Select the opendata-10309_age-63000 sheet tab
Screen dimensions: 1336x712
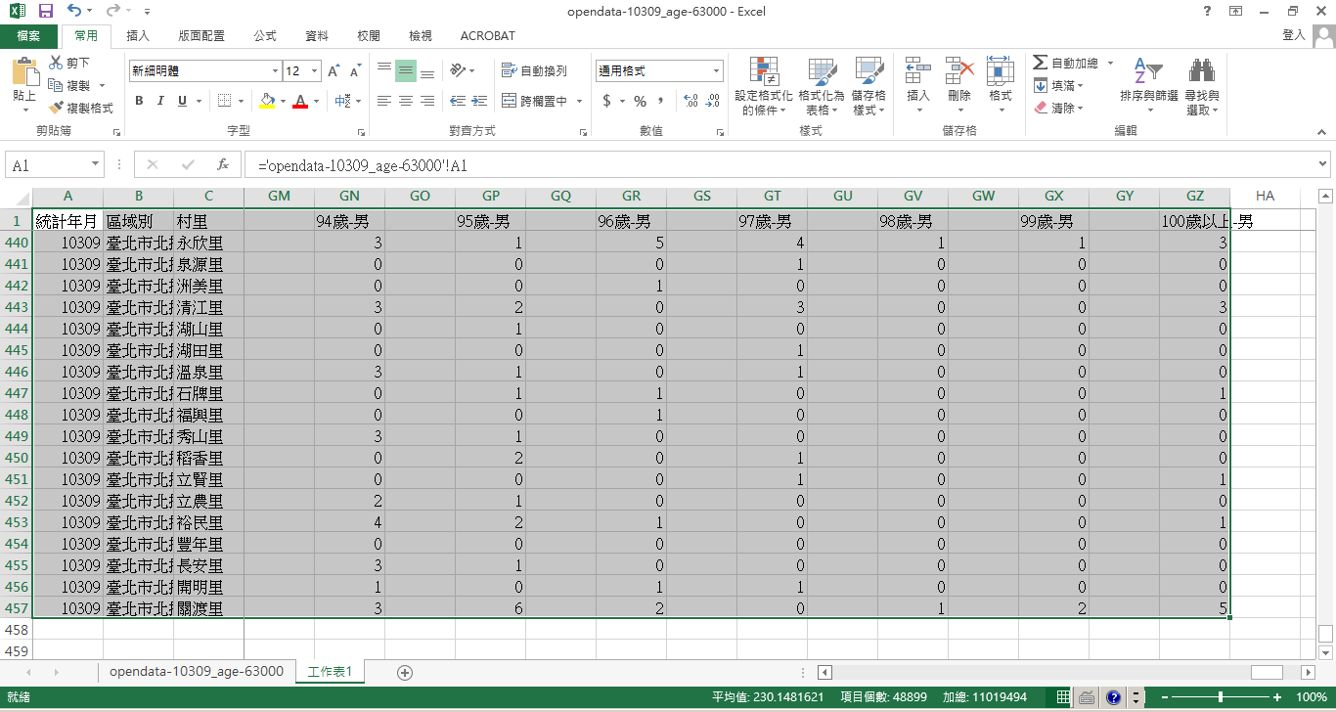197,672
